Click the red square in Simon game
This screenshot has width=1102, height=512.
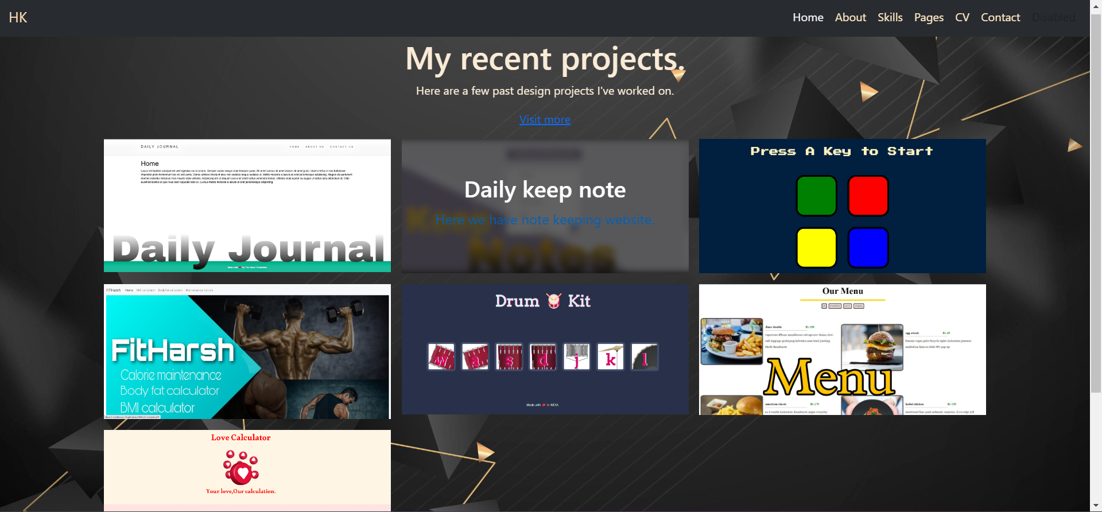click(868, 196)
